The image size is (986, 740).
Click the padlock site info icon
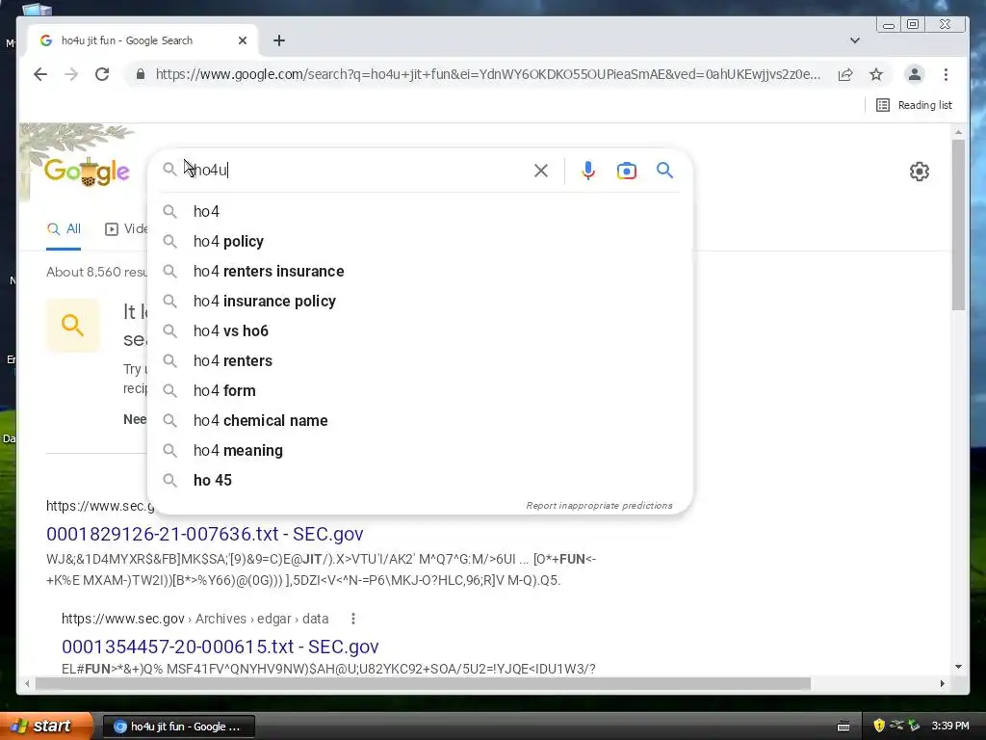pos(141,74)
